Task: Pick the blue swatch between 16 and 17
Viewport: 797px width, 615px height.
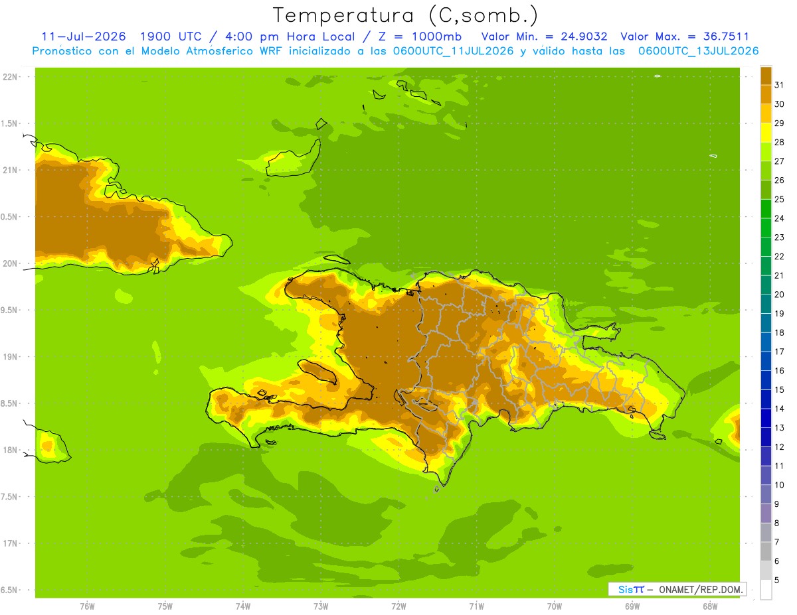Action: (766, 361)
